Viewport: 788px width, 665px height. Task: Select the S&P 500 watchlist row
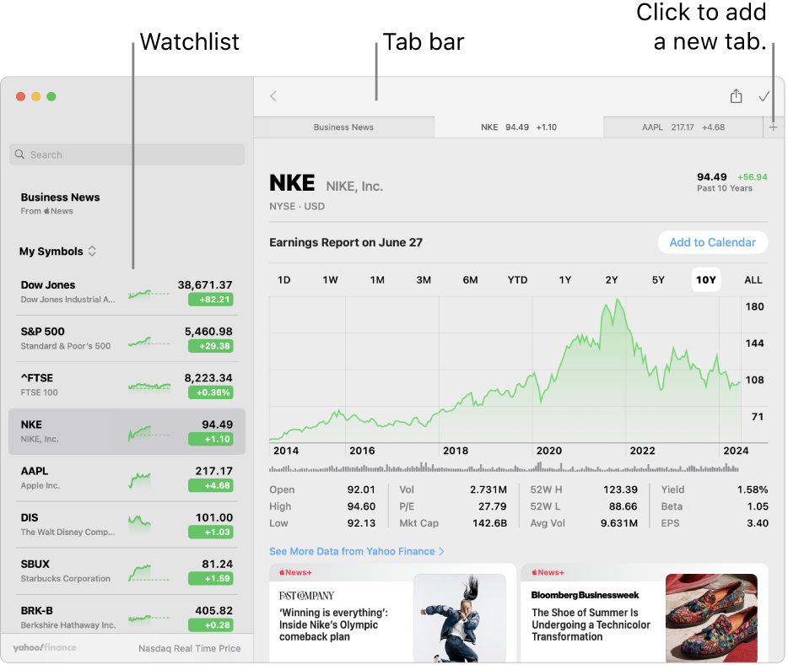point(127,338)
